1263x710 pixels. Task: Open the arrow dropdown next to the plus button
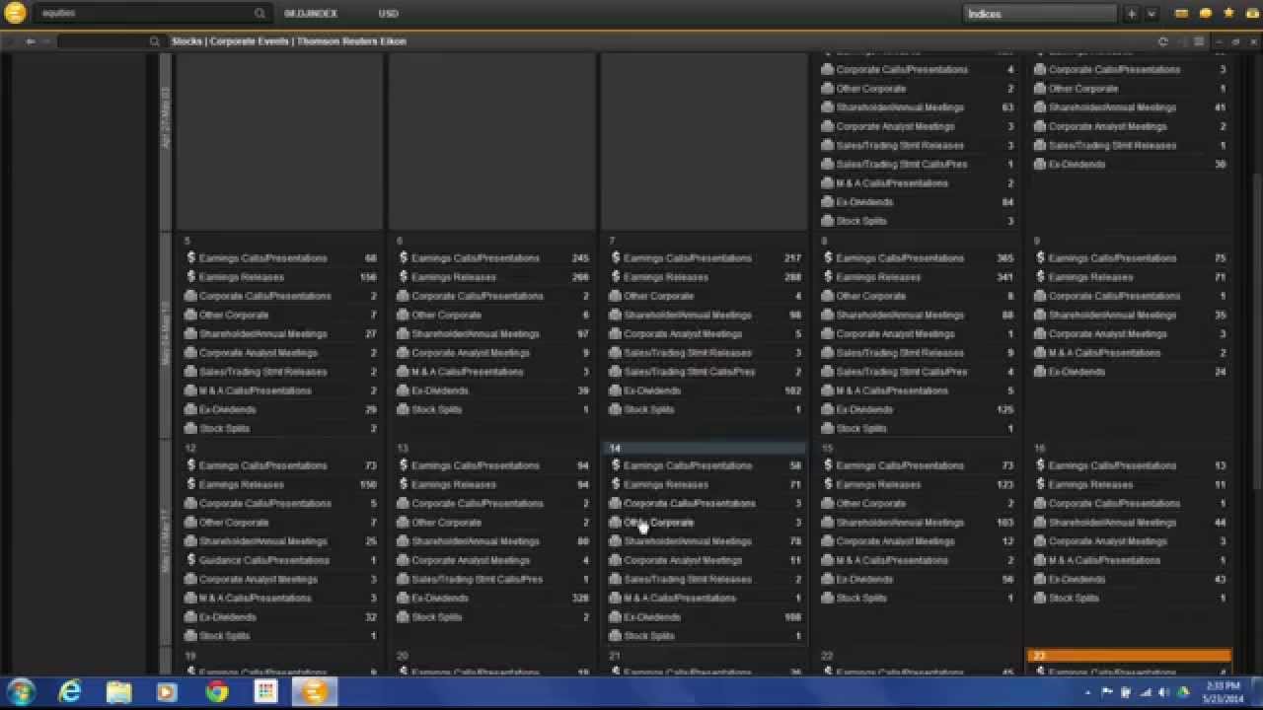(x=1151, y=14)
